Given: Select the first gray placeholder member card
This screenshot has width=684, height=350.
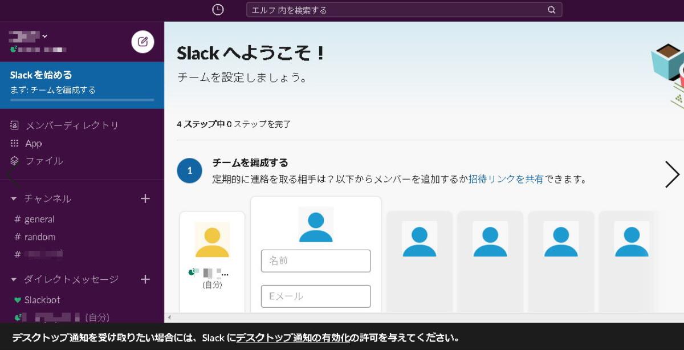Looking at the screenshot, I should click(x=420, y=262).
